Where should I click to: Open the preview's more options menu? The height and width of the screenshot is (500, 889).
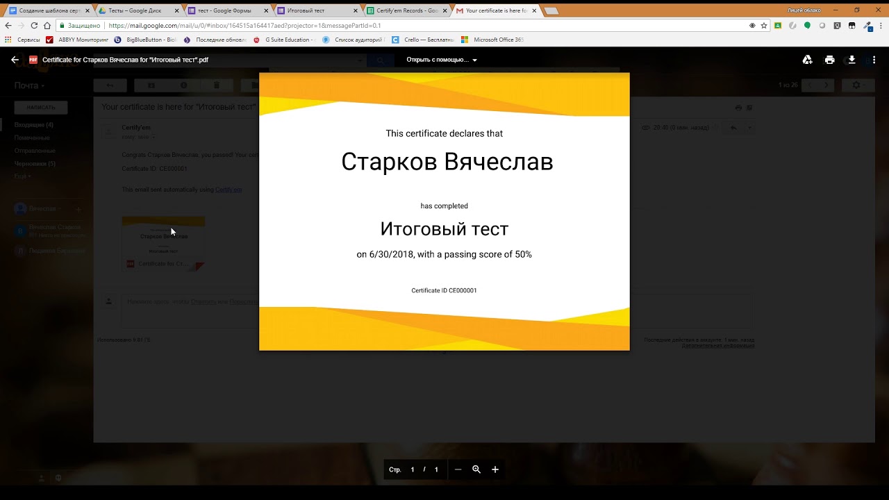(874, 60)
